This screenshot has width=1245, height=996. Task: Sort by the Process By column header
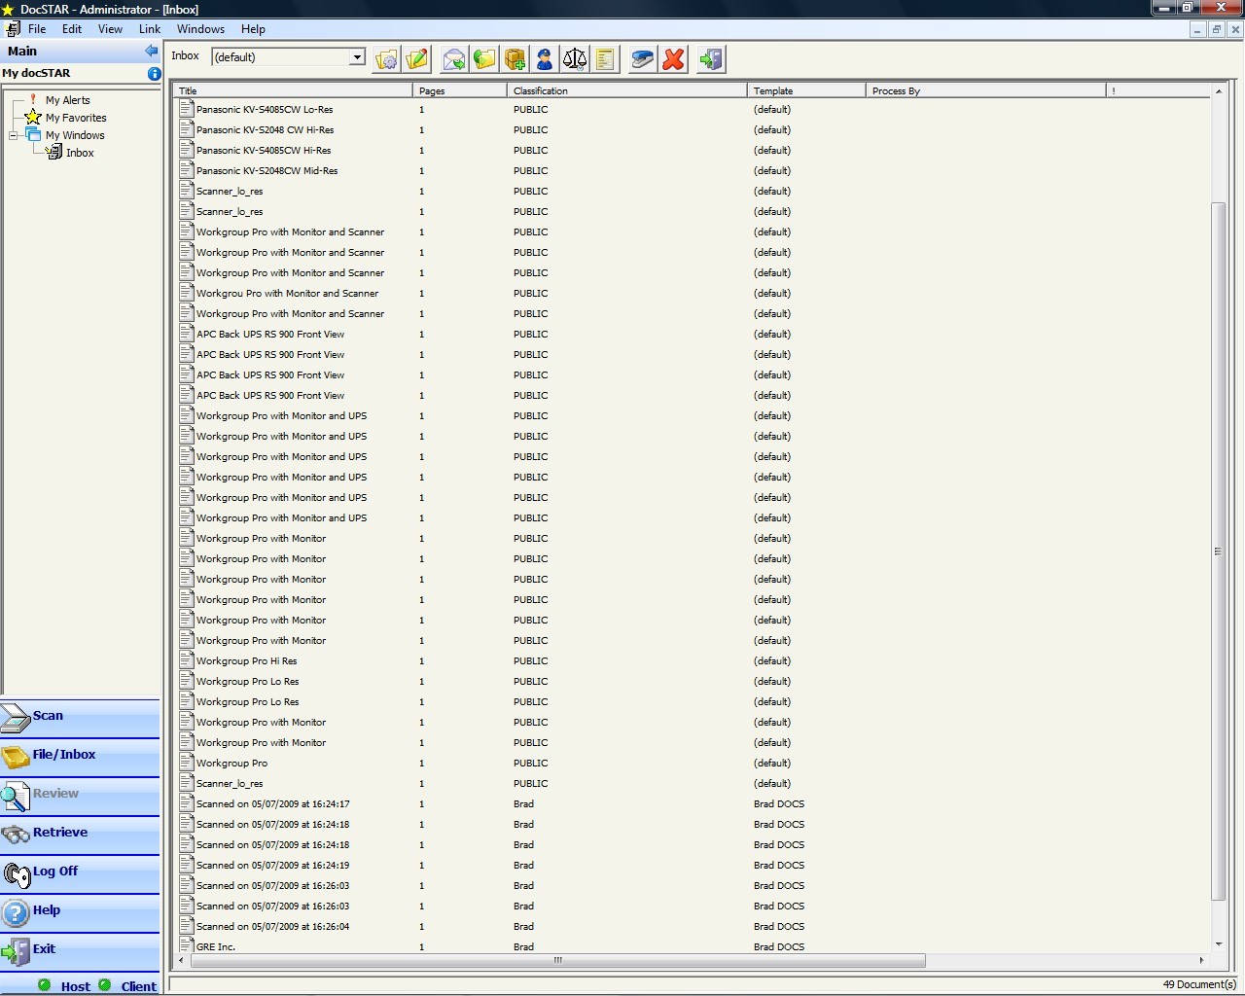986,90
